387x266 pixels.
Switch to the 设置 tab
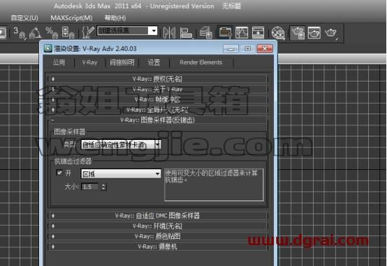[x=154, y=63]
